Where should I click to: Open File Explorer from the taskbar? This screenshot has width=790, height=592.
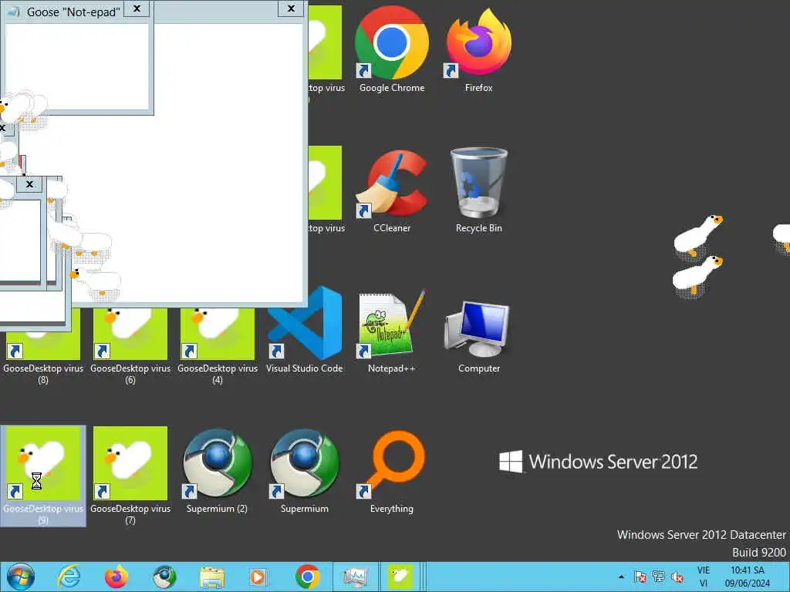(x=212, y=577)
